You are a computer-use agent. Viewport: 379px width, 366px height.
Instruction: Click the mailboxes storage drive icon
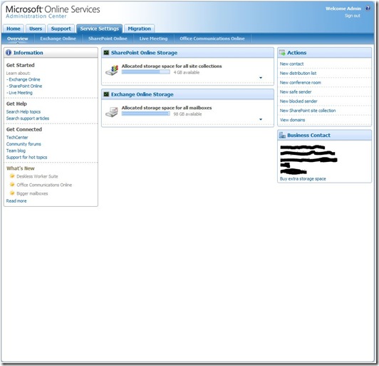(112, 112)
